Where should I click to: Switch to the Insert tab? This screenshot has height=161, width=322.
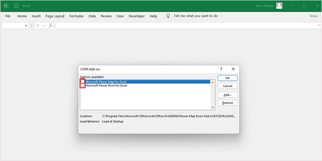pos(36,16)
